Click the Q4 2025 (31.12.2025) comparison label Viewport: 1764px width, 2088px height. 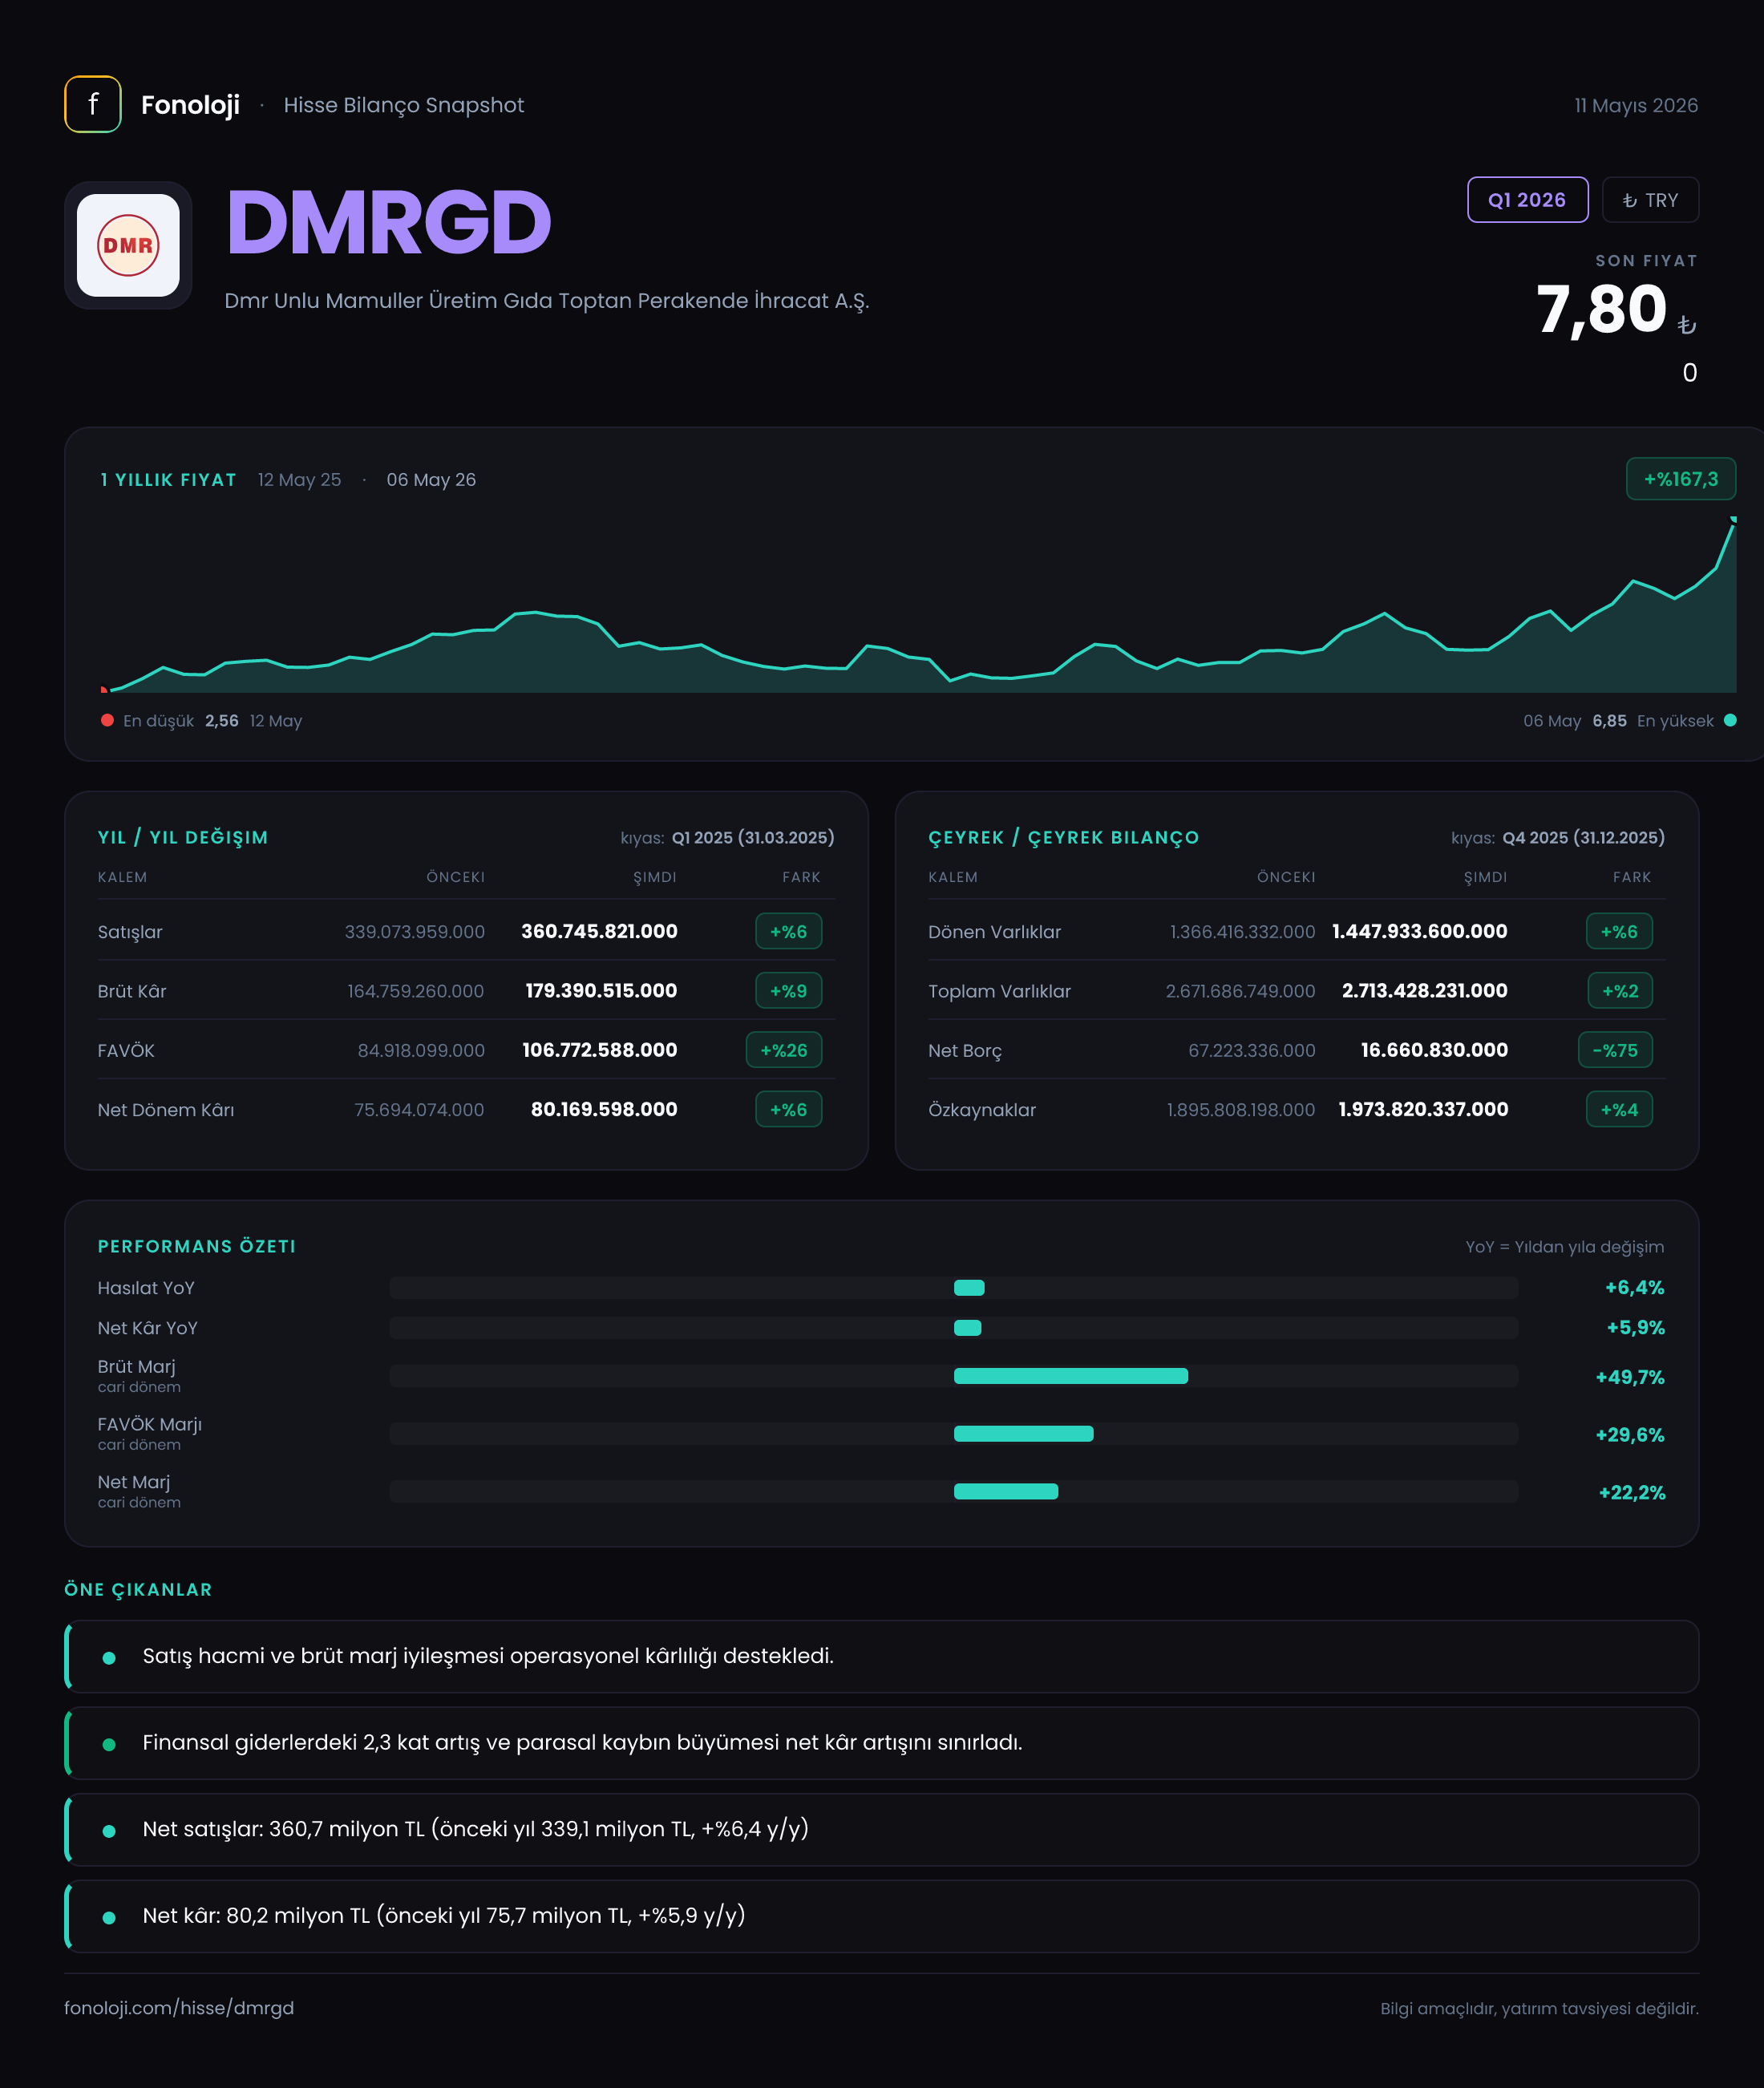pyautogui.click(x=1583, y=837)
